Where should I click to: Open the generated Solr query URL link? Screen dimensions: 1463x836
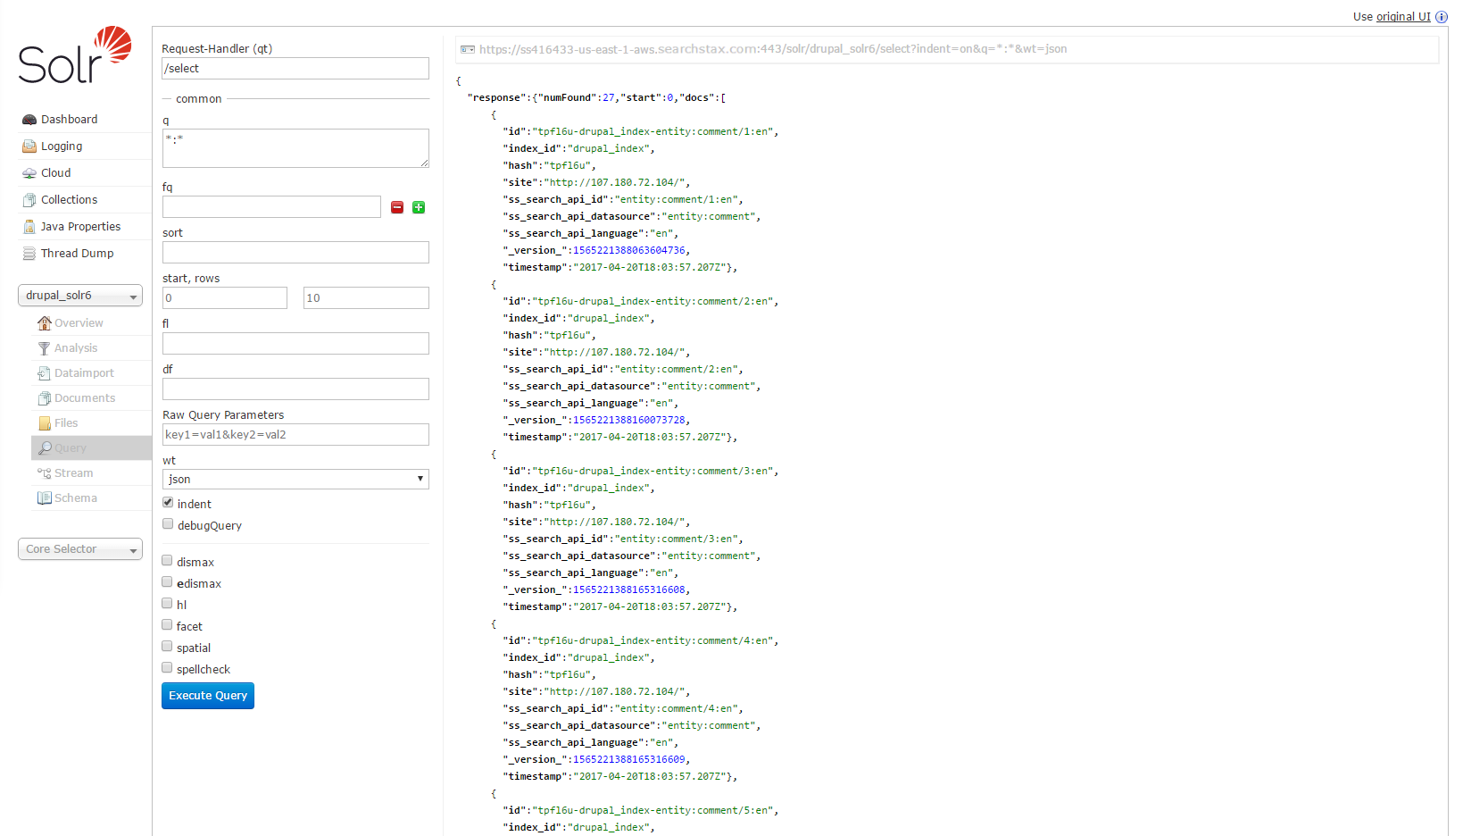pos(773,49)
